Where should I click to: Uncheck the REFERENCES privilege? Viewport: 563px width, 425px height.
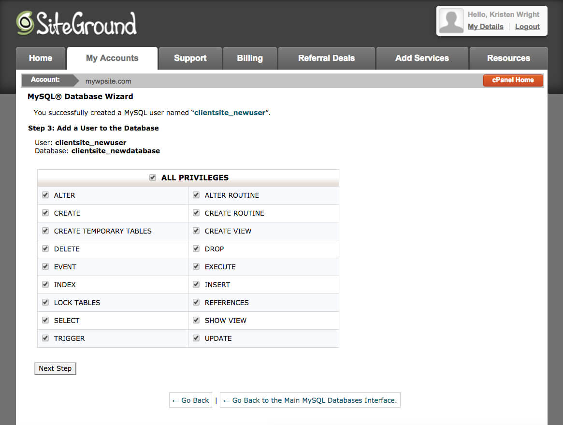(196, 303)
